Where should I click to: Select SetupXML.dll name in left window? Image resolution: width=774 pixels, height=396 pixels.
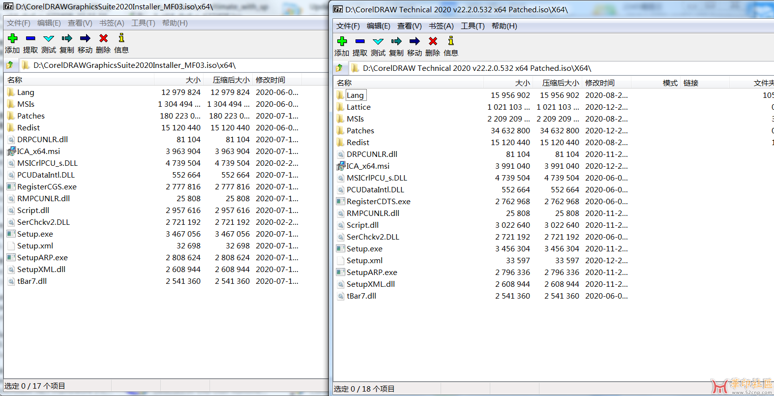tap(41, 269)
